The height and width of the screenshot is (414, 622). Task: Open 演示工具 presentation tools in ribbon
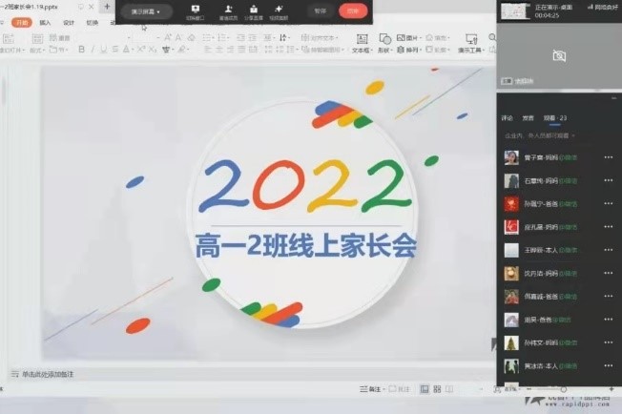[x=469, y=44]
